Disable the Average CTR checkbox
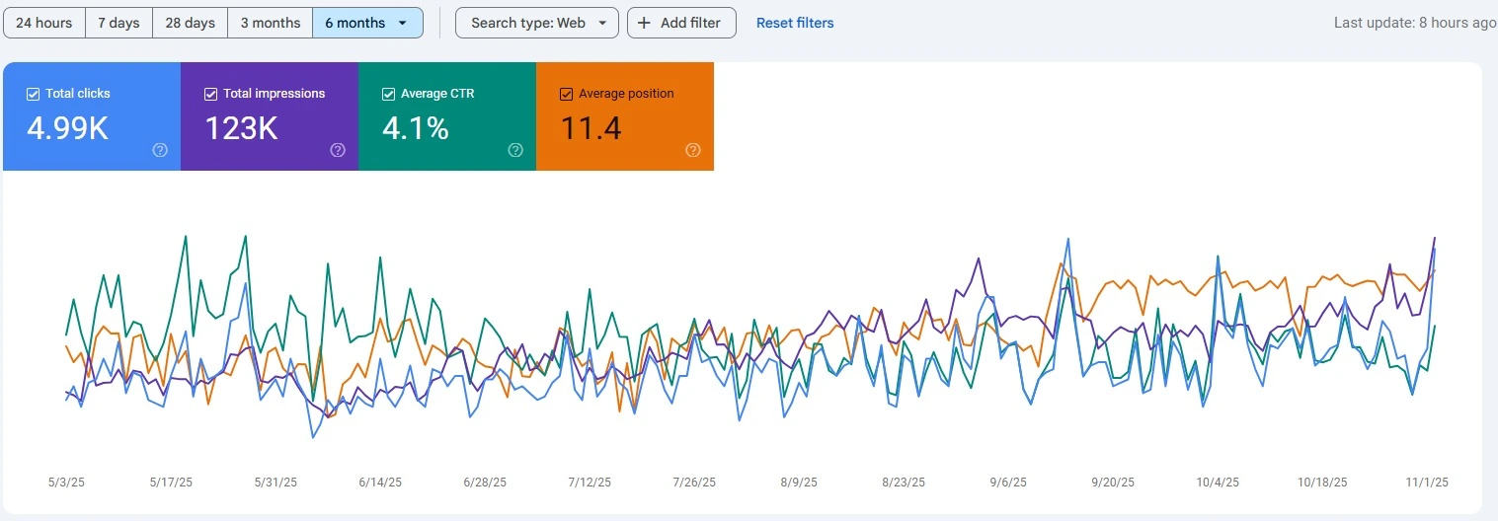Viewport: 1498px width, 521px height. 388,94
